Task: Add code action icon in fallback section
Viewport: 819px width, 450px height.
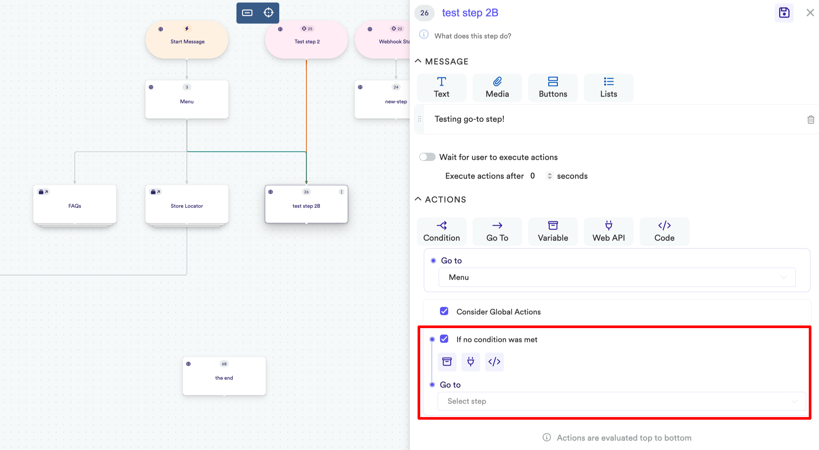Action: [x=494, y=362]
